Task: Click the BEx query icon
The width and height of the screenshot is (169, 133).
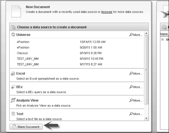Action: coord(13,87)
